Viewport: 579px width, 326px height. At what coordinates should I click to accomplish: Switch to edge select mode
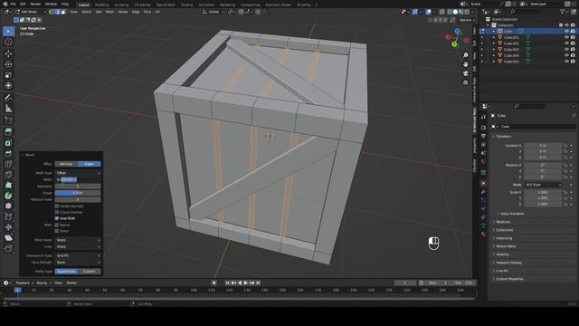(x=57, y=12)
